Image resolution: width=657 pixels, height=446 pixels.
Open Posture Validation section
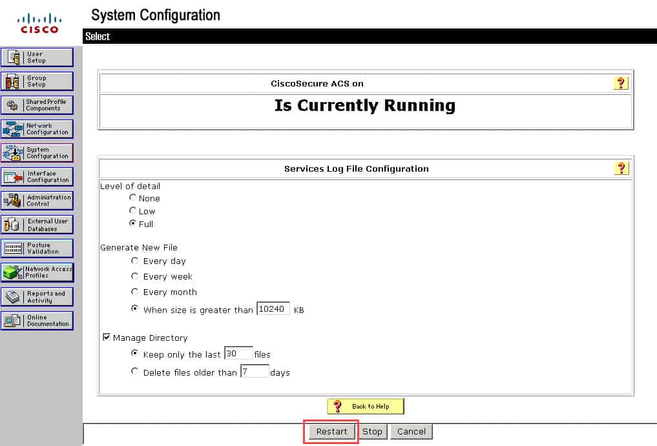tap(37, 248)
